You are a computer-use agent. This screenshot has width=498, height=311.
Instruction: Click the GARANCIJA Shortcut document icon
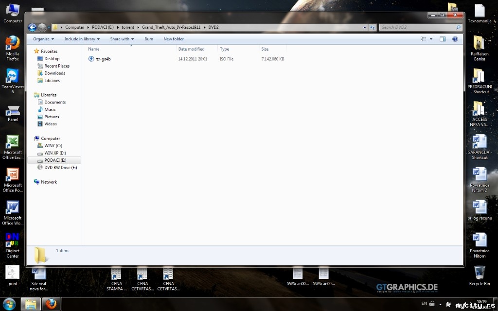480,147
